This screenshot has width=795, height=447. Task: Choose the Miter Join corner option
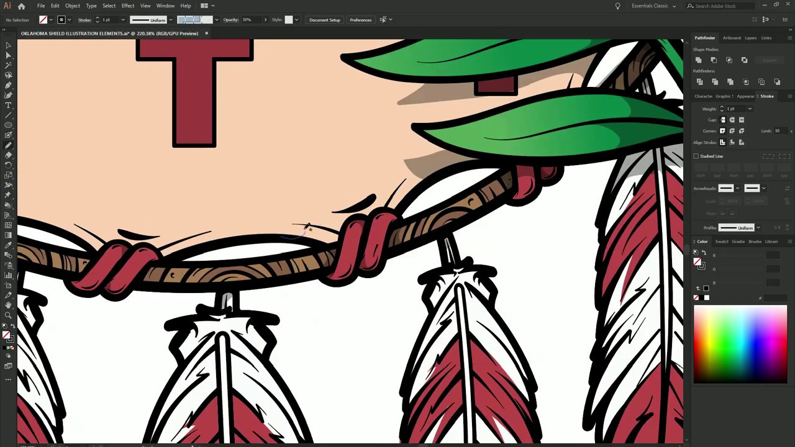[x=722, y=131]
